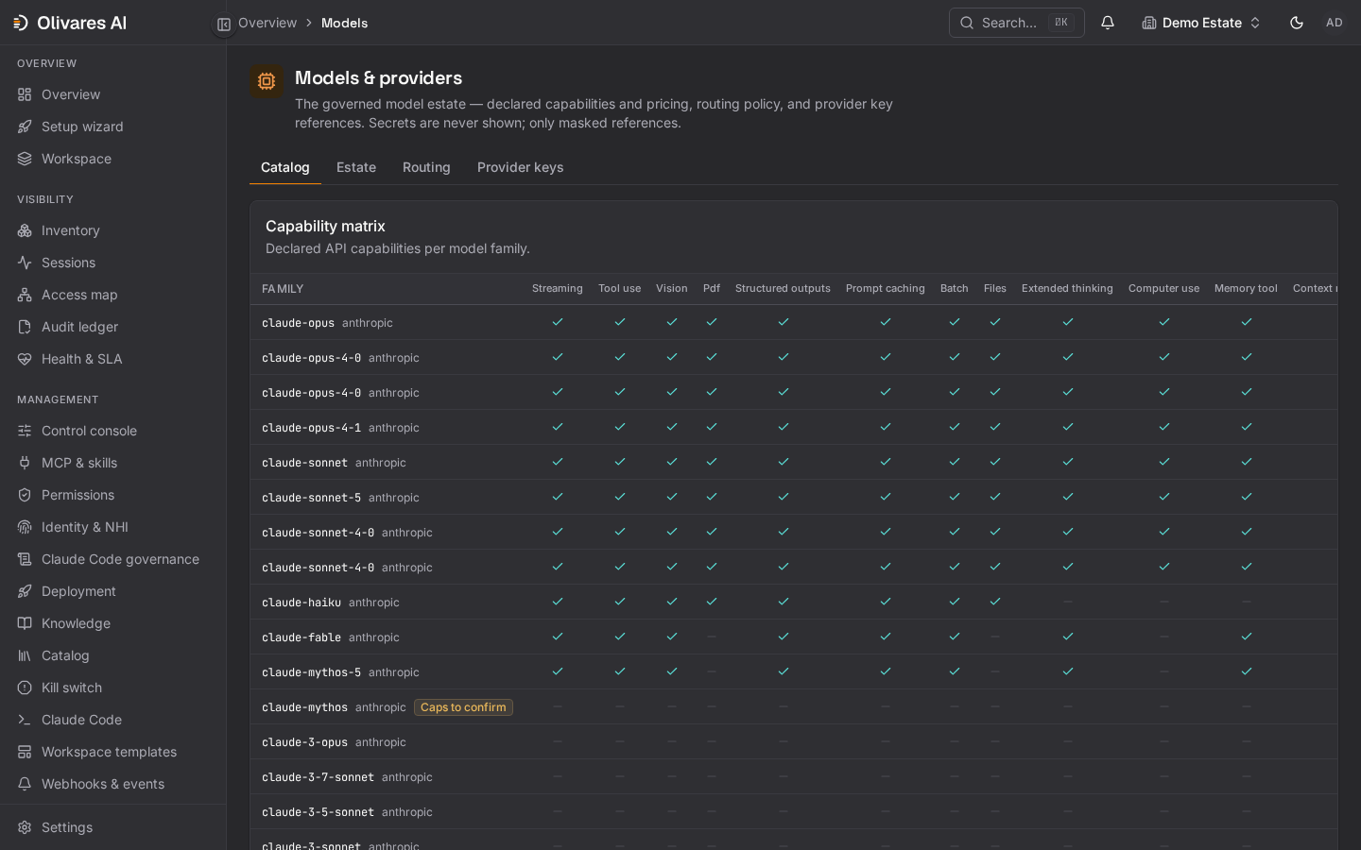Click the Vision column header
The image size is (1361, 850).
(x=672, y=289)
